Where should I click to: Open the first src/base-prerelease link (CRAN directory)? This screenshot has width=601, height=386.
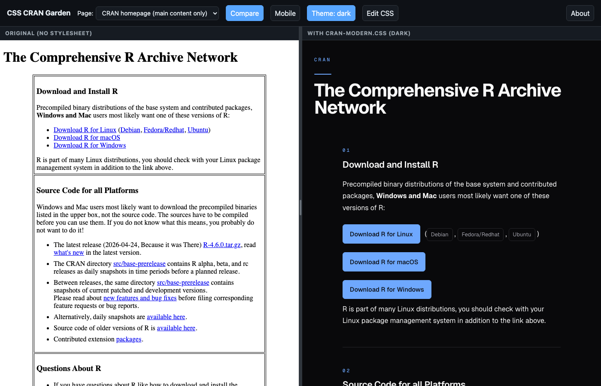point(140,264)
